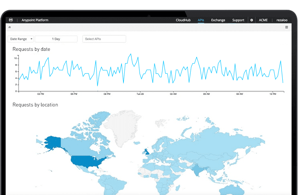Click the 'Tue 29' axis label
The height and width of the screenshot is (195, 298).
coord(140,94)
